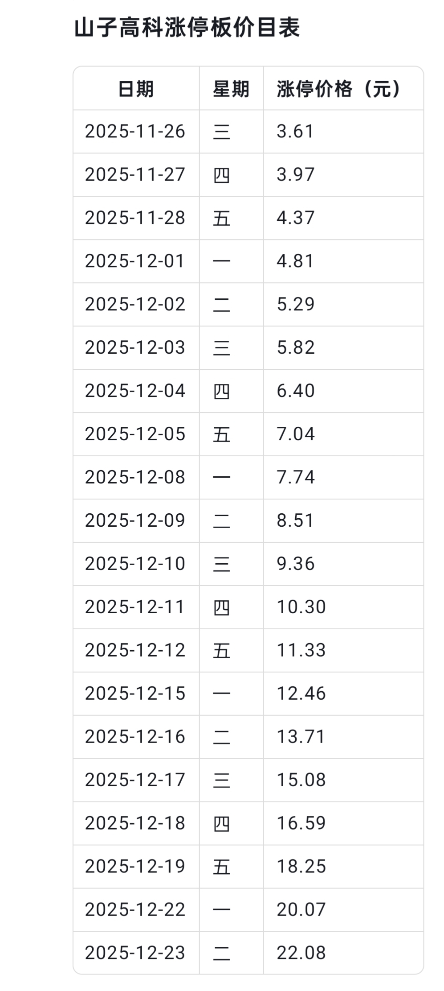The image size is (444, 991).
Task: Click the price 4.81
Action: (x=296, y=261)
